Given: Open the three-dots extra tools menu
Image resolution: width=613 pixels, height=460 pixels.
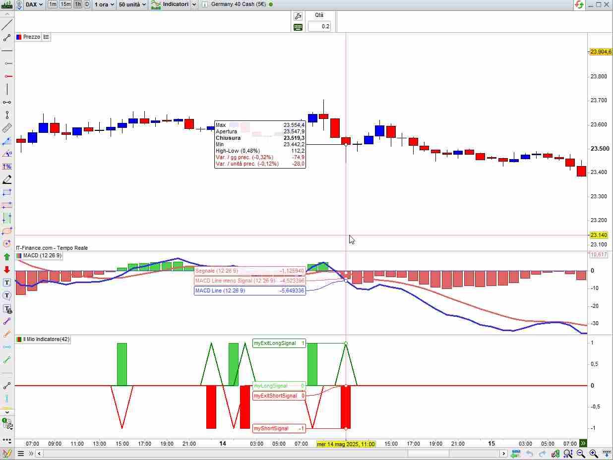Looking at the screenshot, I should click(7, 440).
